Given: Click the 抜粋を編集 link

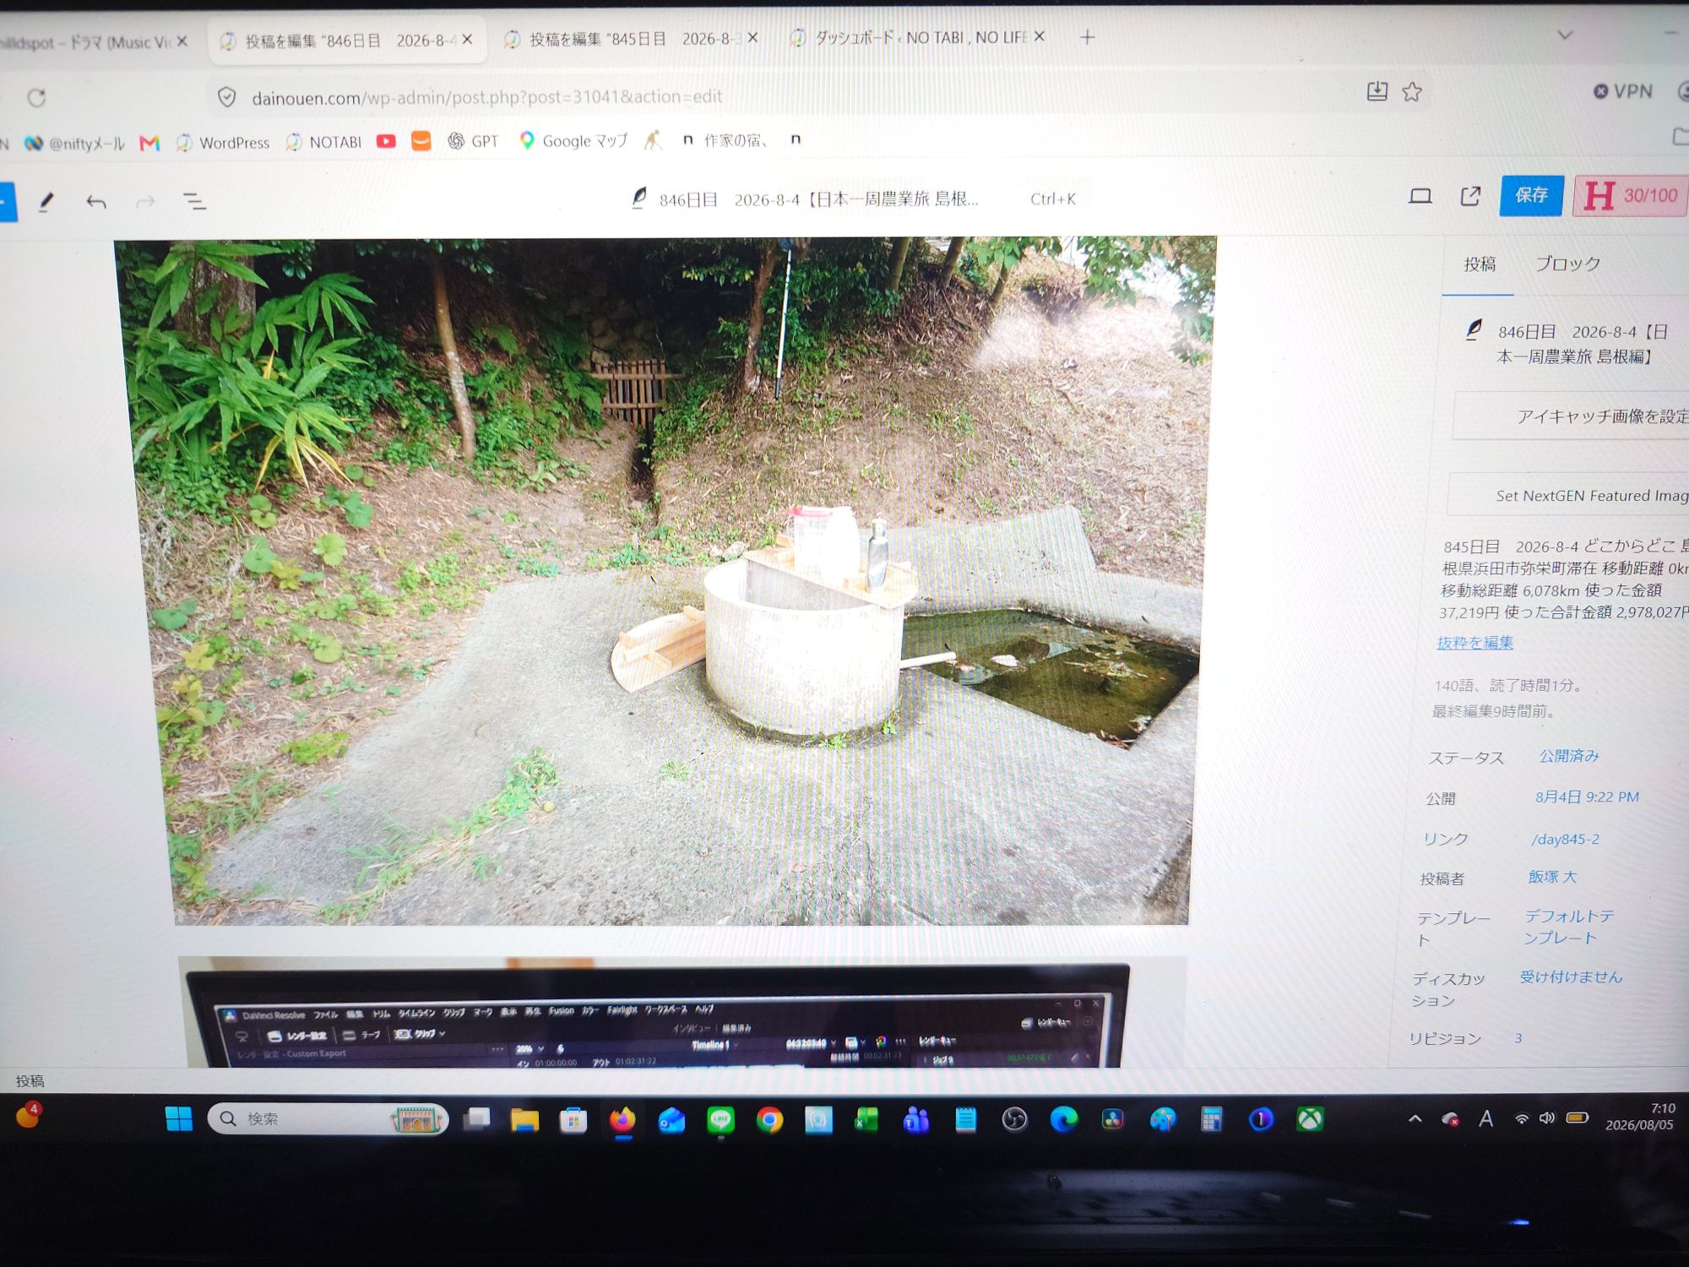Looking at the screenshot, I should point(1475,643).
